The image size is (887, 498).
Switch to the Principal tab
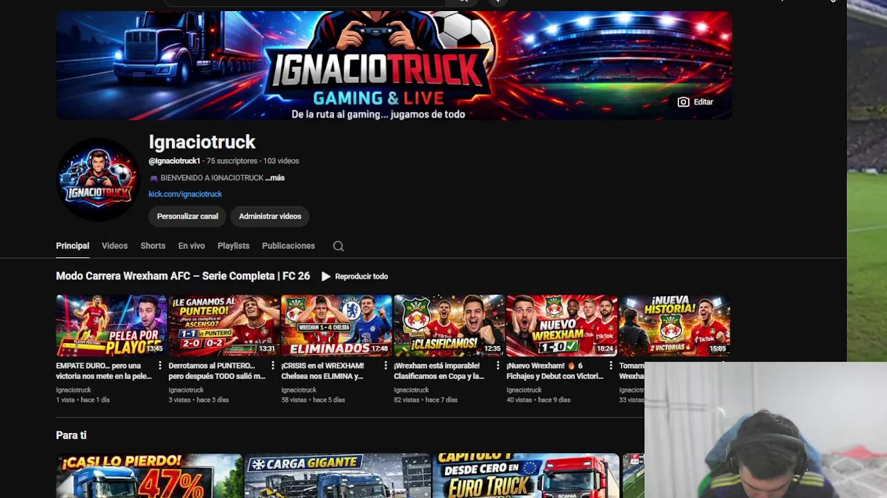pos(73,246)
